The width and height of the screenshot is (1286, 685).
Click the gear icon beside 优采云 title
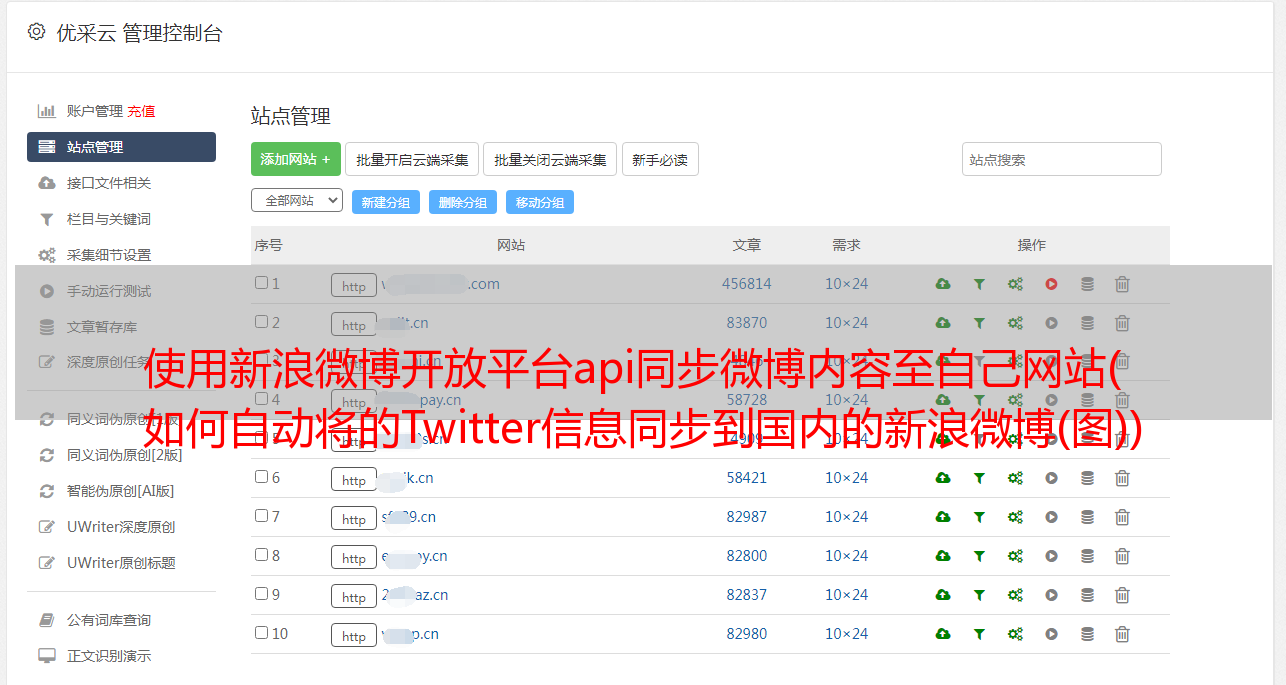click(36, 32)
